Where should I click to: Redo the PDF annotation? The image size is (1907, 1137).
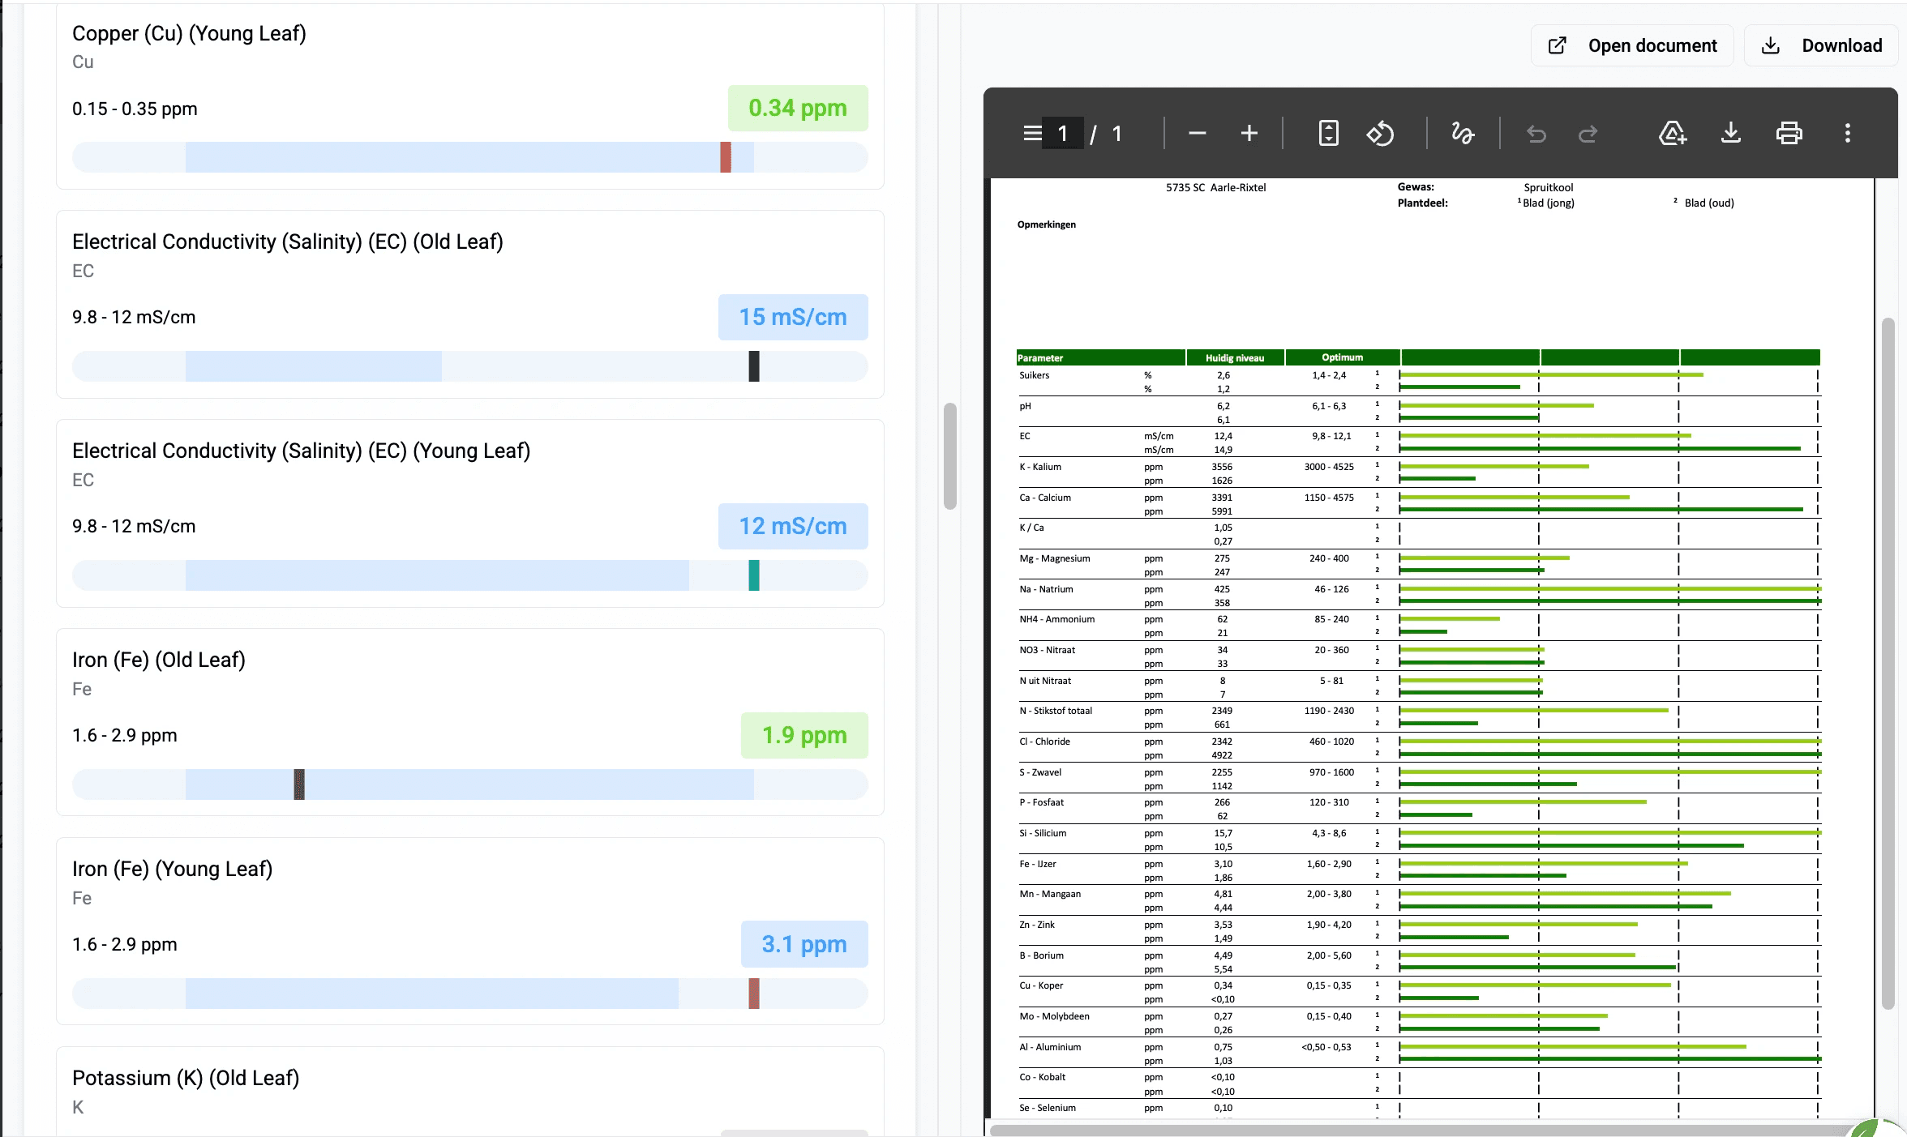[x=1588, y=133]
